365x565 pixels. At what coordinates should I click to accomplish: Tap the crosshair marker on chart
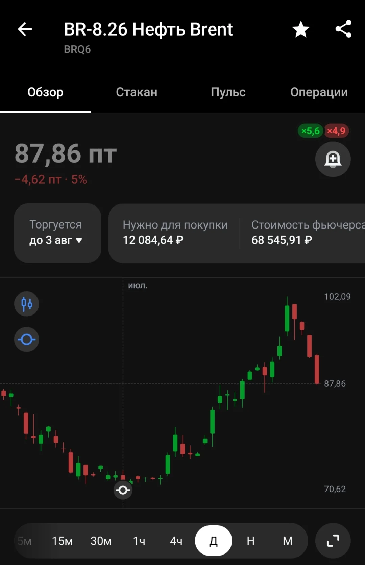(123, 490)
